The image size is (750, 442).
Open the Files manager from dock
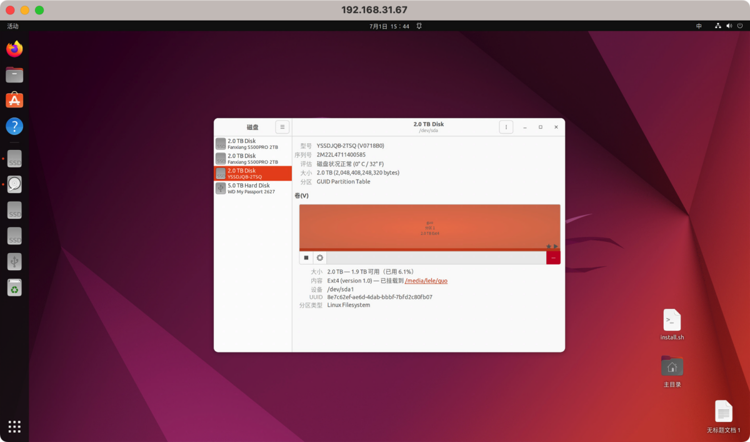[x=14, y=75]
